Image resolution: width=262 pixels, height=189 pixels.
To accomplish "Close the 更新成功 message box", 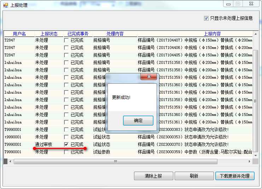I will [x=149, y=77].
